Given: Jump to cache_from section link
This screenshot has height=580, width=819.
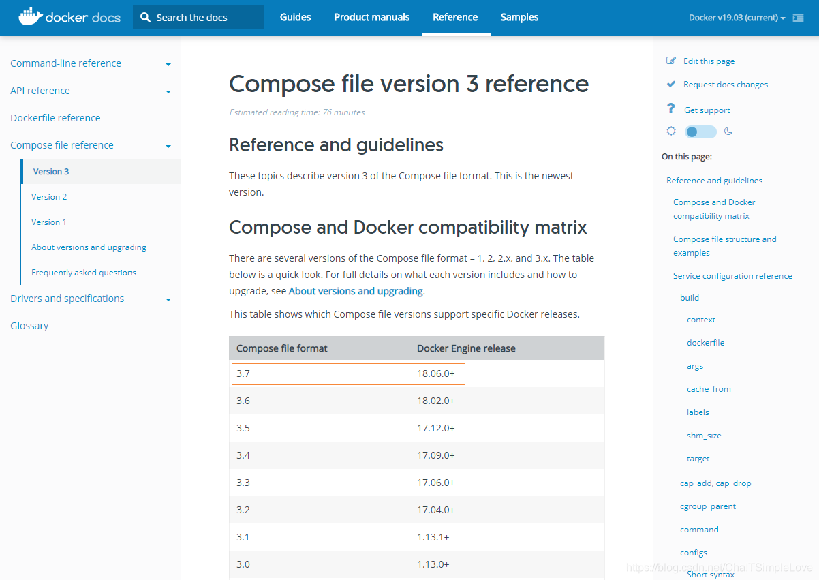Looking at the screenshot, I should (x=709, y=389).
